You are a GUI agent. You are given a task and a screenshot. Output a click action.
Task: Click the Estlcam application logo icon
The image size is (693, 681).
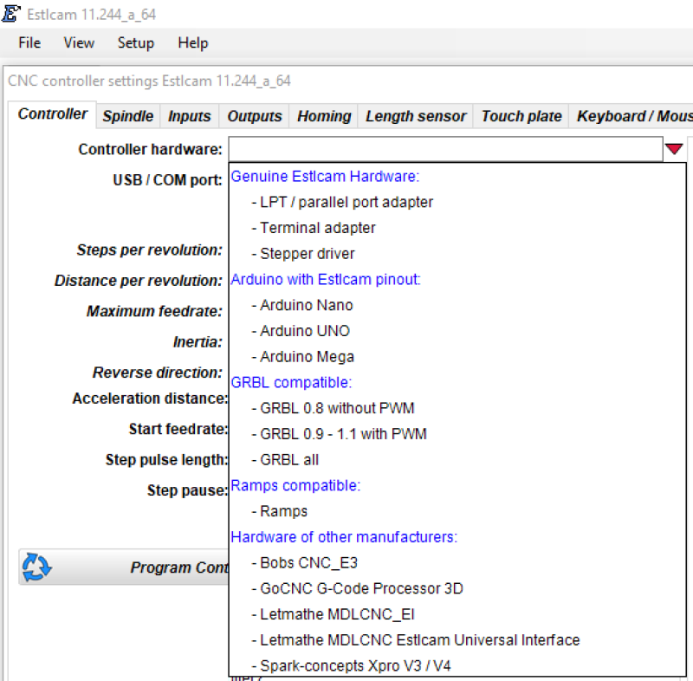coord(10,13)
